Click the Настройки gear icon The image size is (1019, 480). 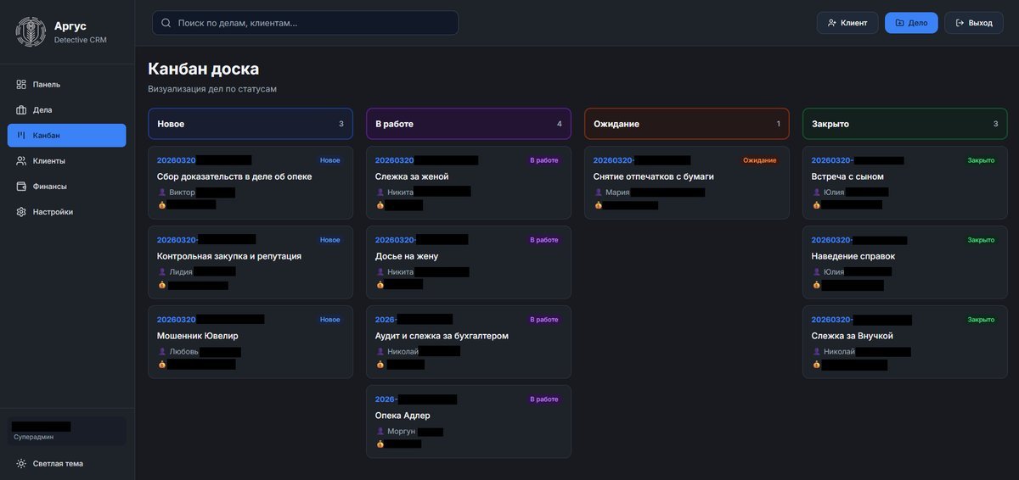click(x=21, y=212)
